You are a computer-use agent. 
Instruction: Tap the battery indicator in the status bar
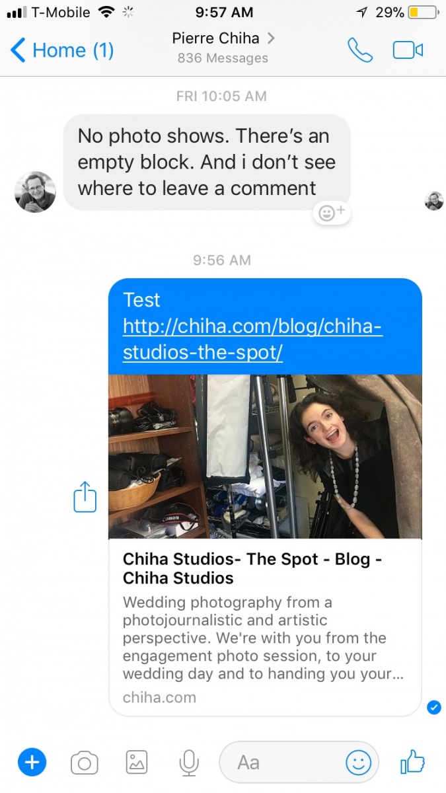pos(423,12)
